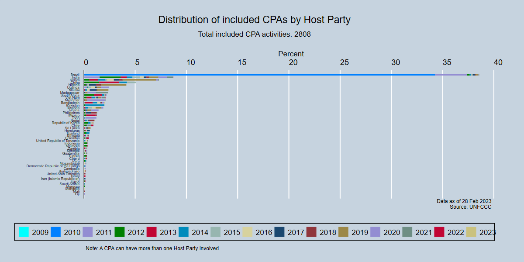
Task: Click the purple segment of Brazil's bar
Action: [451, 75]
